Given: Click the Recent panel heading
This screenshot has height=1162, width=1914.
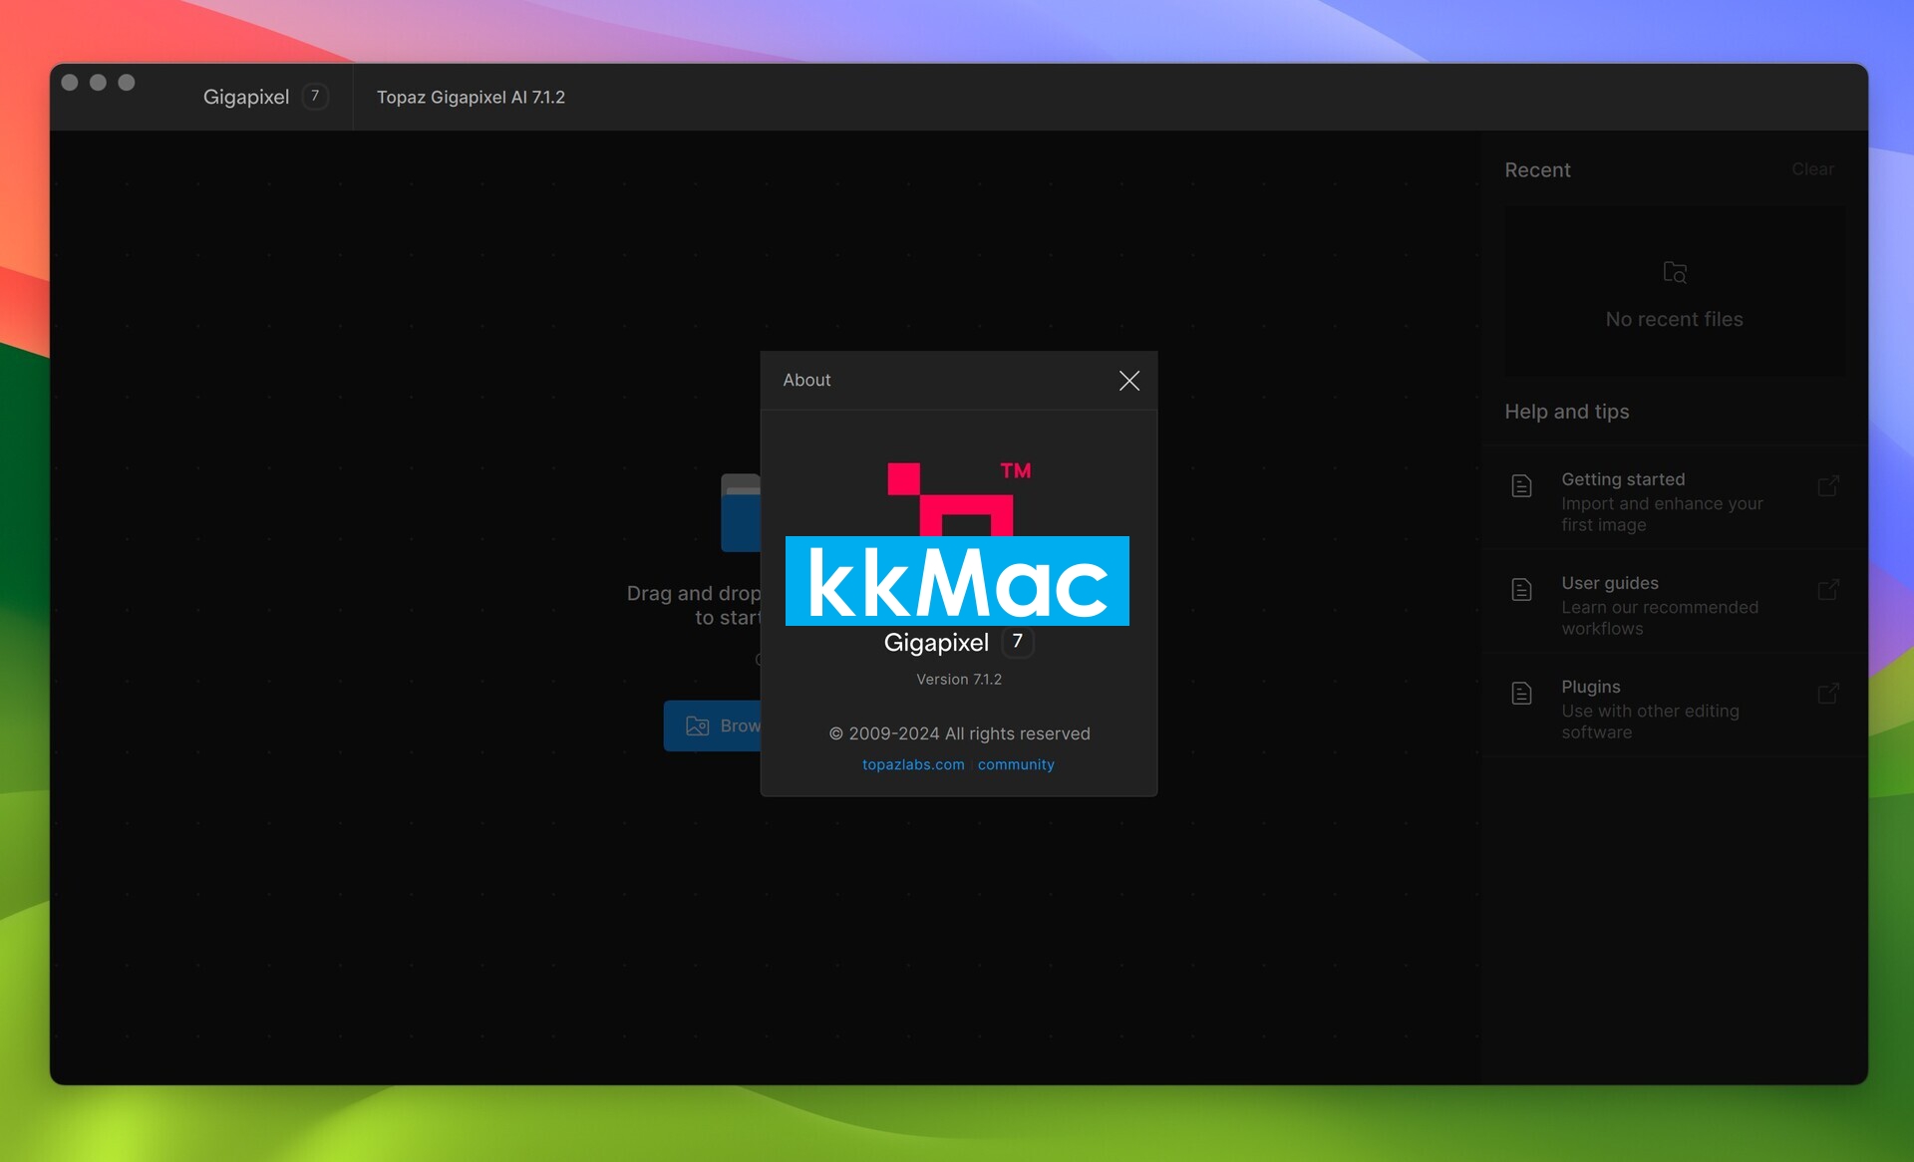Looking at the screenshot, I should coord(1537,170).
